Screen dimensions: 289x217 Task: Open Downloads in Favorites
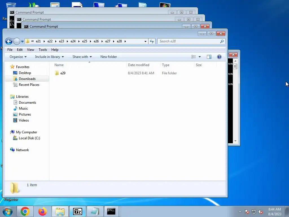(x=27, y=79)
